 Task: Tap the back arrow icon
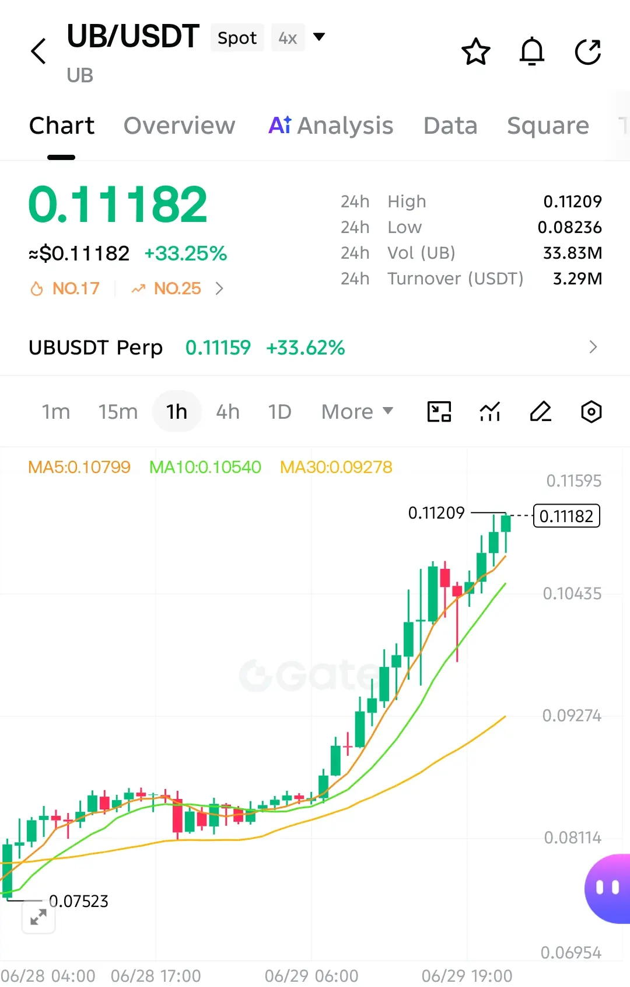click(38, 51)
